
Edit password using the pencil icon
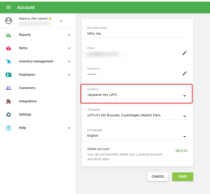coord(185,74)
